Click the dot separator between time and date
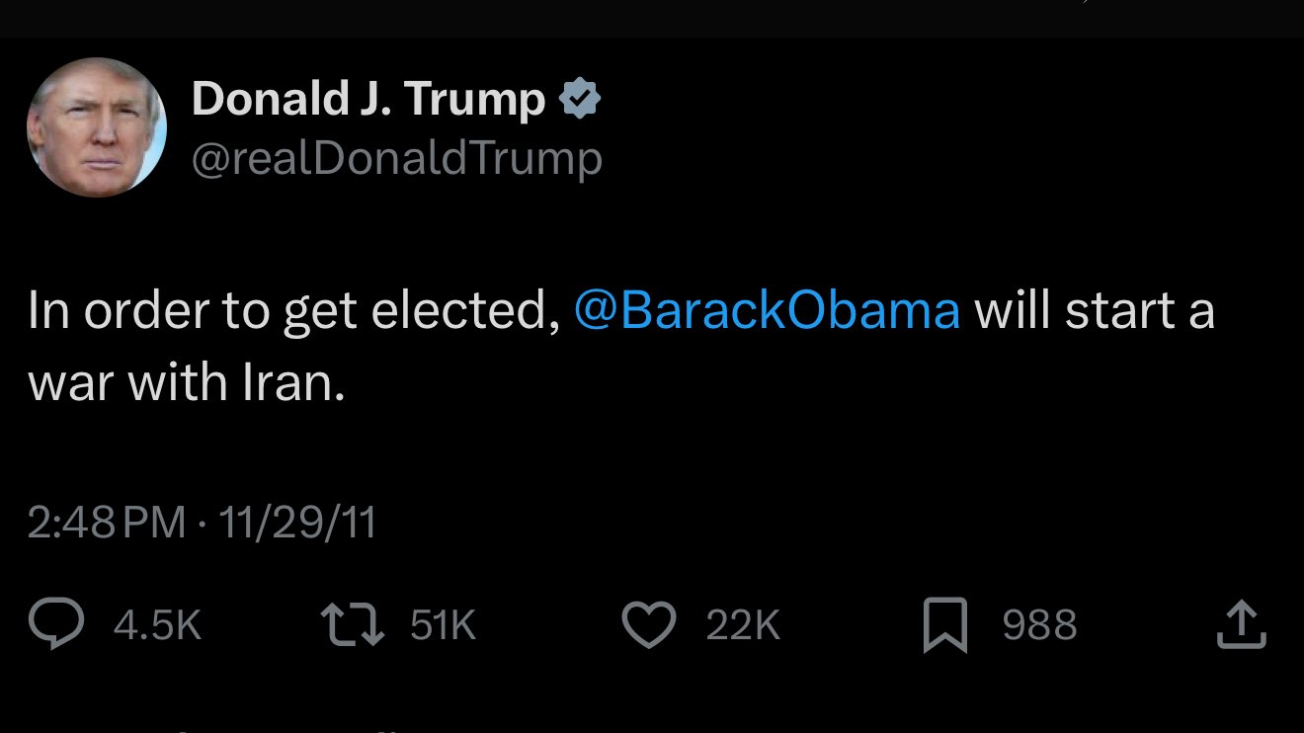1304x733 pixels. tap(203, 522)
